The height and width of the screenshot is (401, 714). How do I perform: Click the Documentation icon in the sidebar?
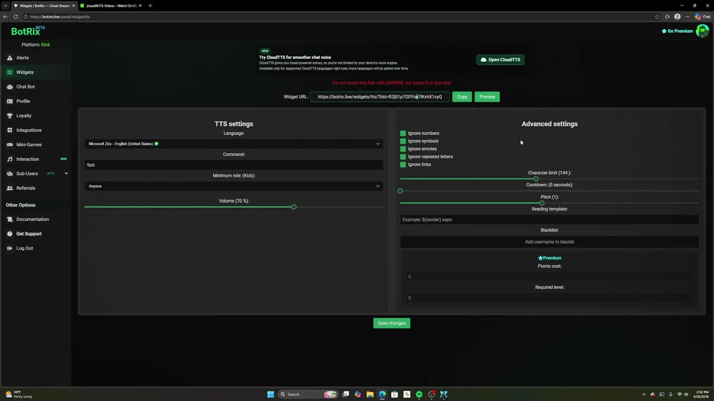pyautogui.click(x=9, y=219)
